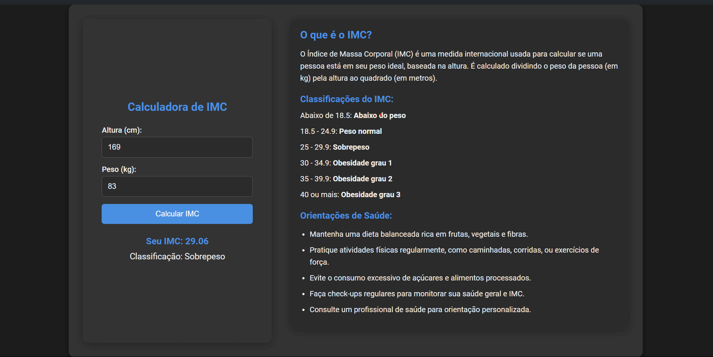Select the Seu IMC: 29.06 result text
Screen dimensions: 713x357
(x=177, y=241)
